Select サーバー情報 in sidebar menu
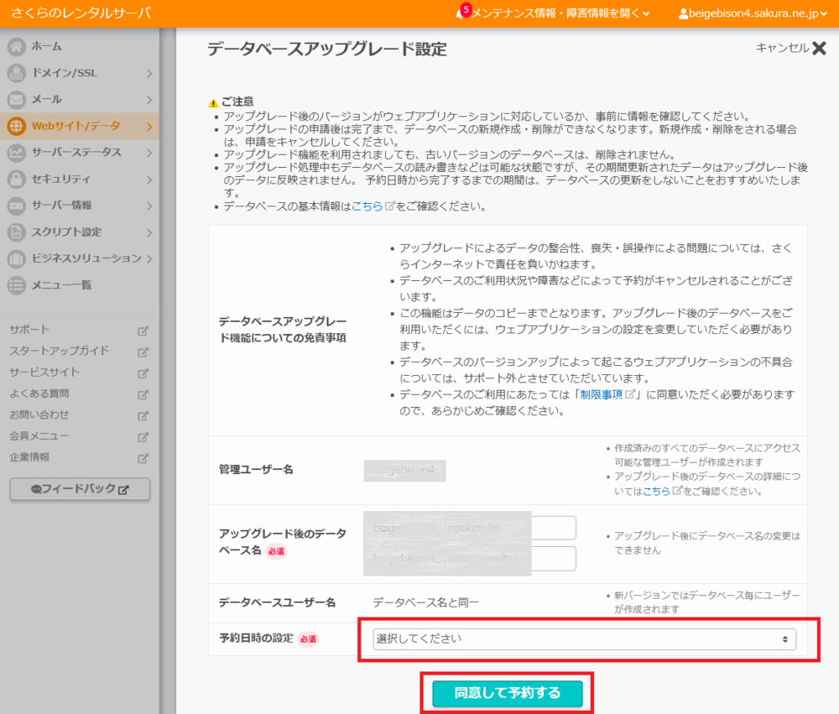839x714 pixels. coord(61,206)
